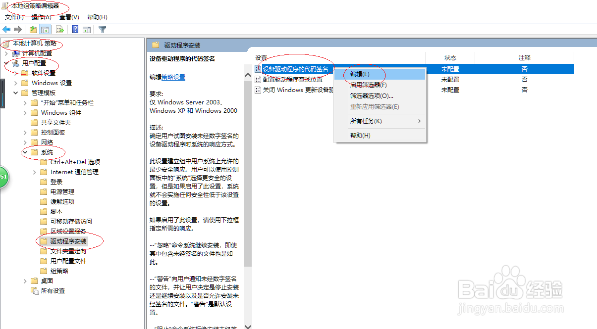This screenshot has width=597, height=329.
Task: Click the Back arrow toolbar icon
Action: coord(7,29)
